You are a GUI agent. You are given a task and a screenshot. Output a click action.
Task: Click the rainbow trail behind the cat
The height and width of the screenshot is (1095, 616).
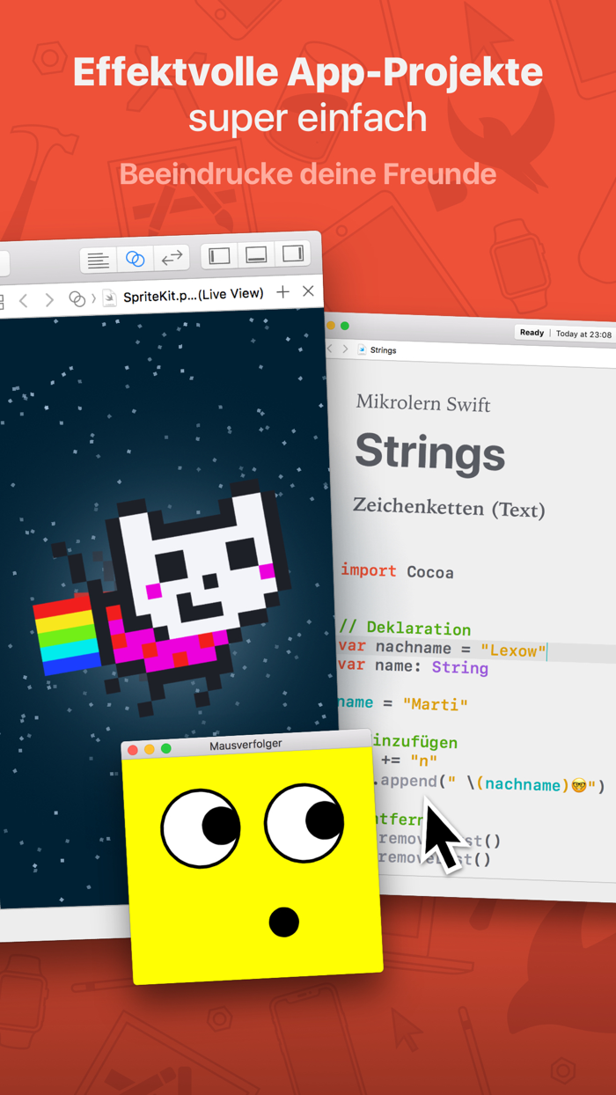coord(69,634)
